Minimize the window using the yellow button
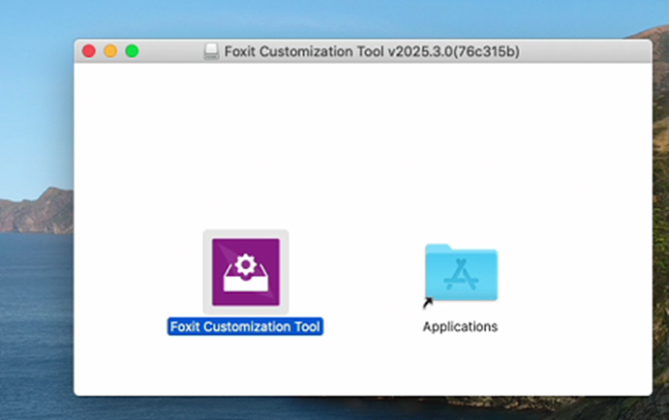Image resolution: width=669 pixels, height=420 pixels. click(110, 51)
